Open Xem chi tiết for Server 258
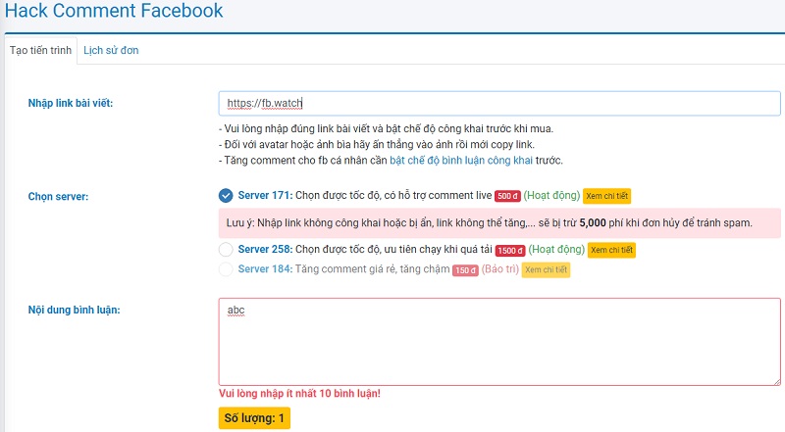The width and height of the screenshot is (785, 432). click(x=611, y=250)
